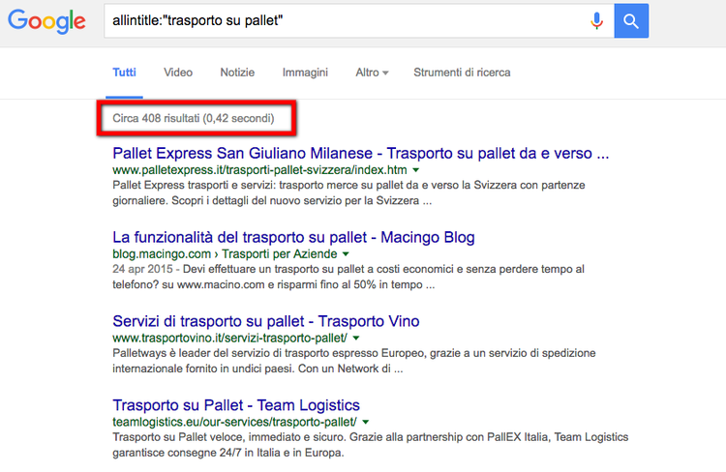Image resolution: width=726 pixels, height=472 pixels.
Task: Expand arrow beside teamlogistics.eu URL
Action: (366, 422)
